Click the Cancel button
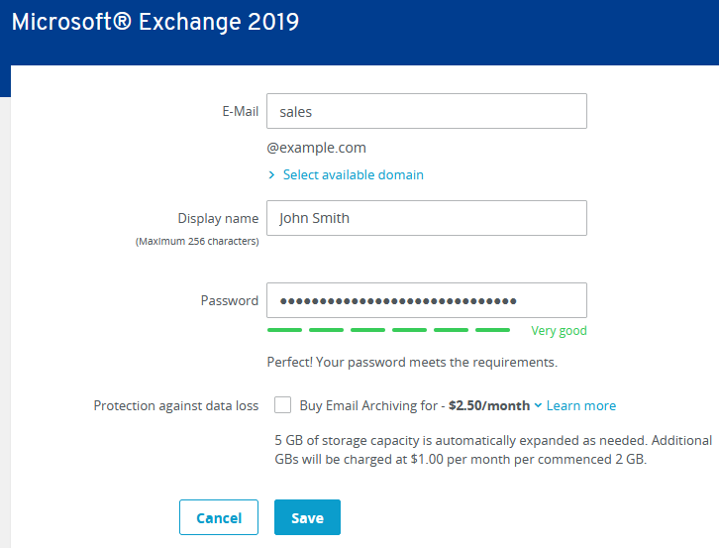The width and height of the screenshot is (719, 548). click(219, 517)
